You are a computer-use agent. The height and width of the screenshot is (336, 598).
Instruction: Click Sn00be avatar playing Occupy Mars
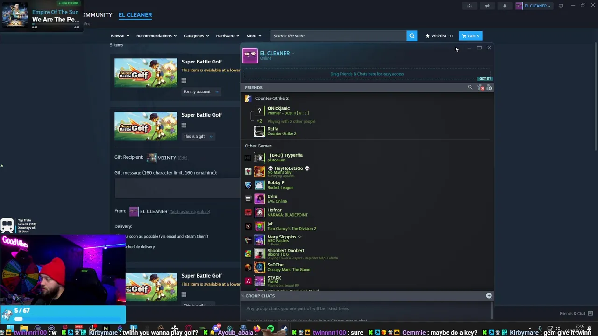click(259, 267)
